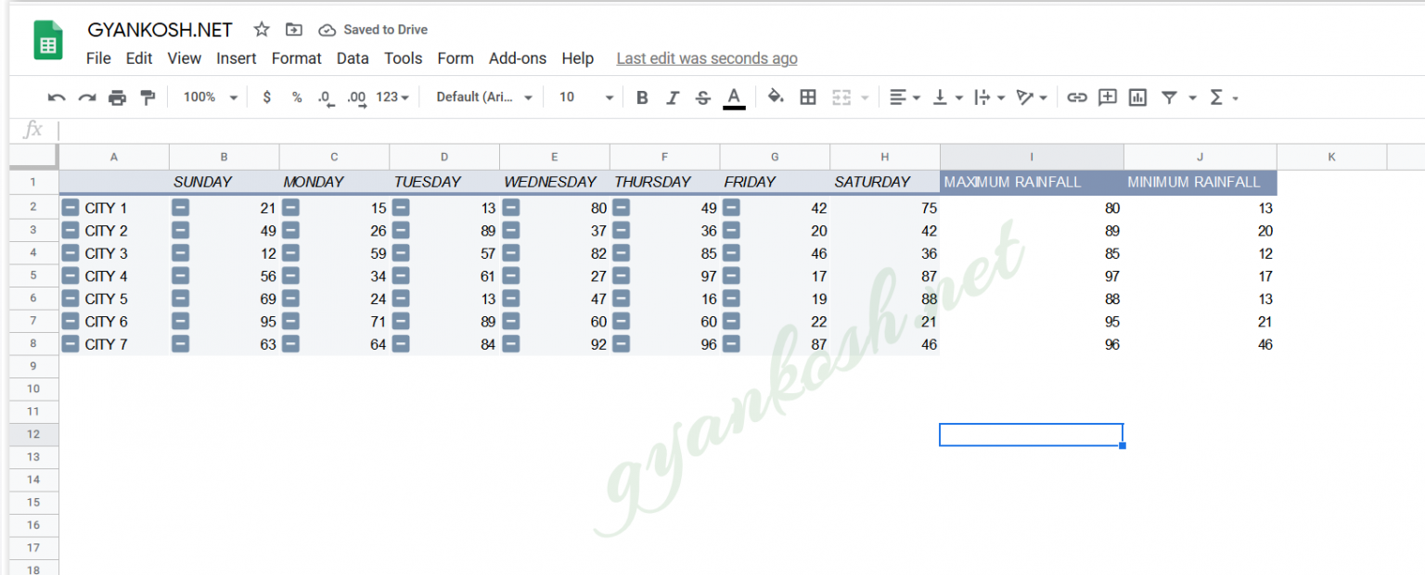The width and height of the screenshot is (1425, 575).
Task: Click the Insert comment icon
Action: click(x=1107, y=96)
